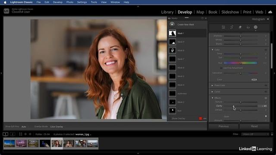Open grid view from filmstrip toolbar
The image size is (276, 155).
tap(21, 134)
